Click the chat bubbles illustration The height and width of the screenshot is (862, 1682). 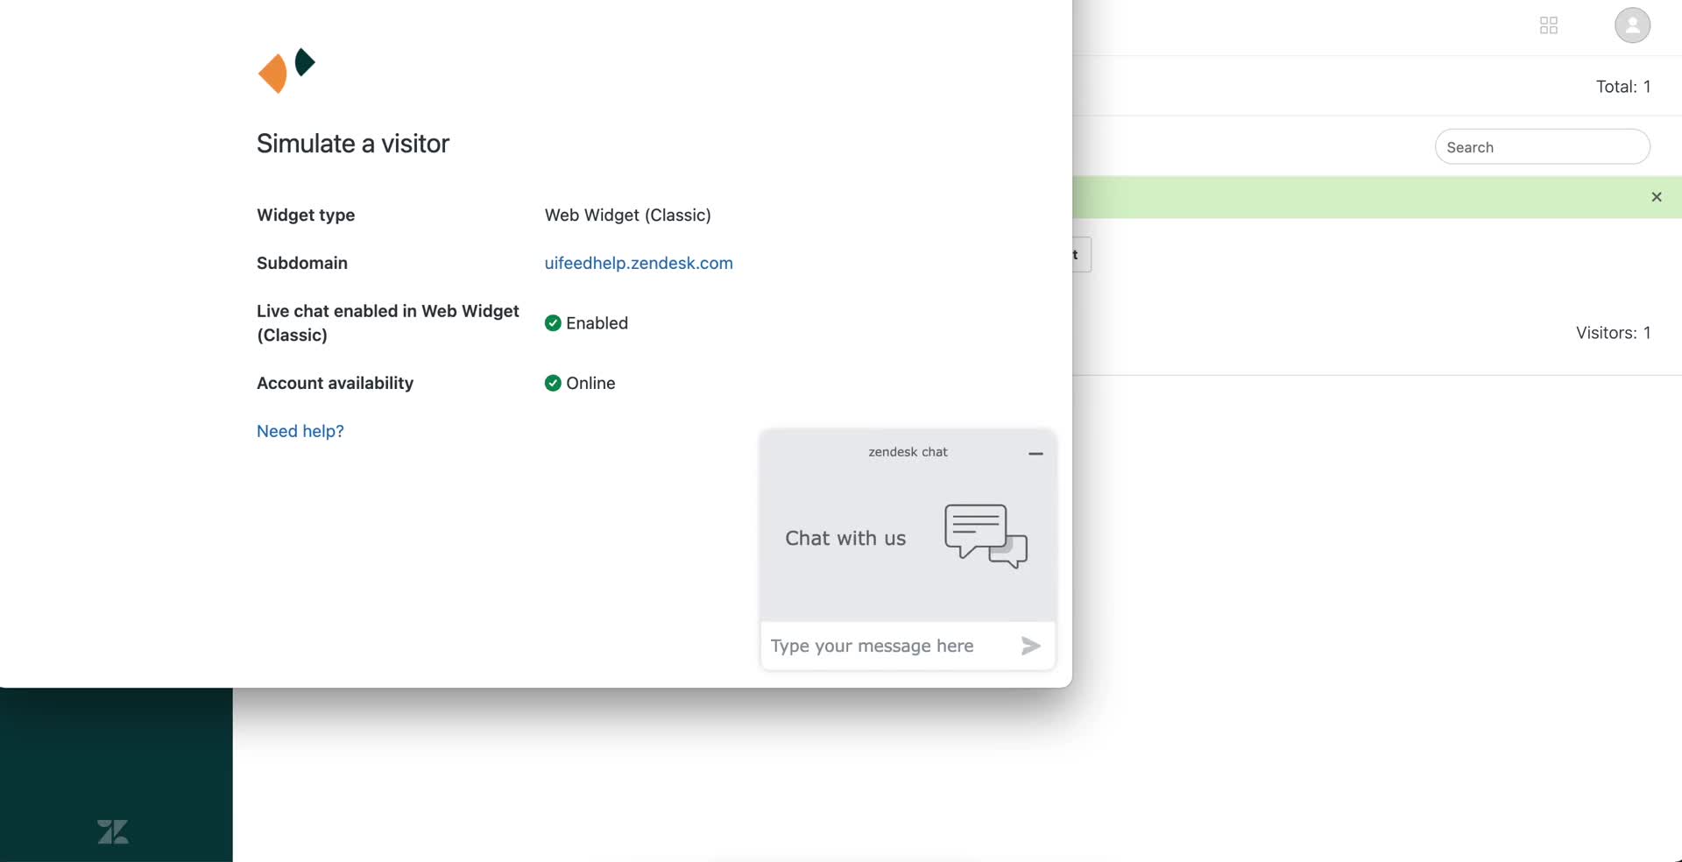click(986, 536)
